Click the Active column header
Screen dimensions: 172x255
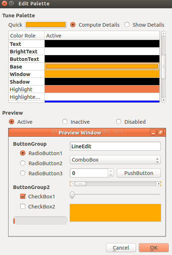coord(102,36)
